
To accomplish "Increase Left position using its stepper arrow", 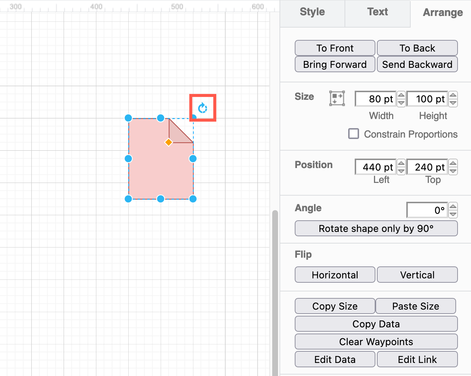I will pos(401,163).
